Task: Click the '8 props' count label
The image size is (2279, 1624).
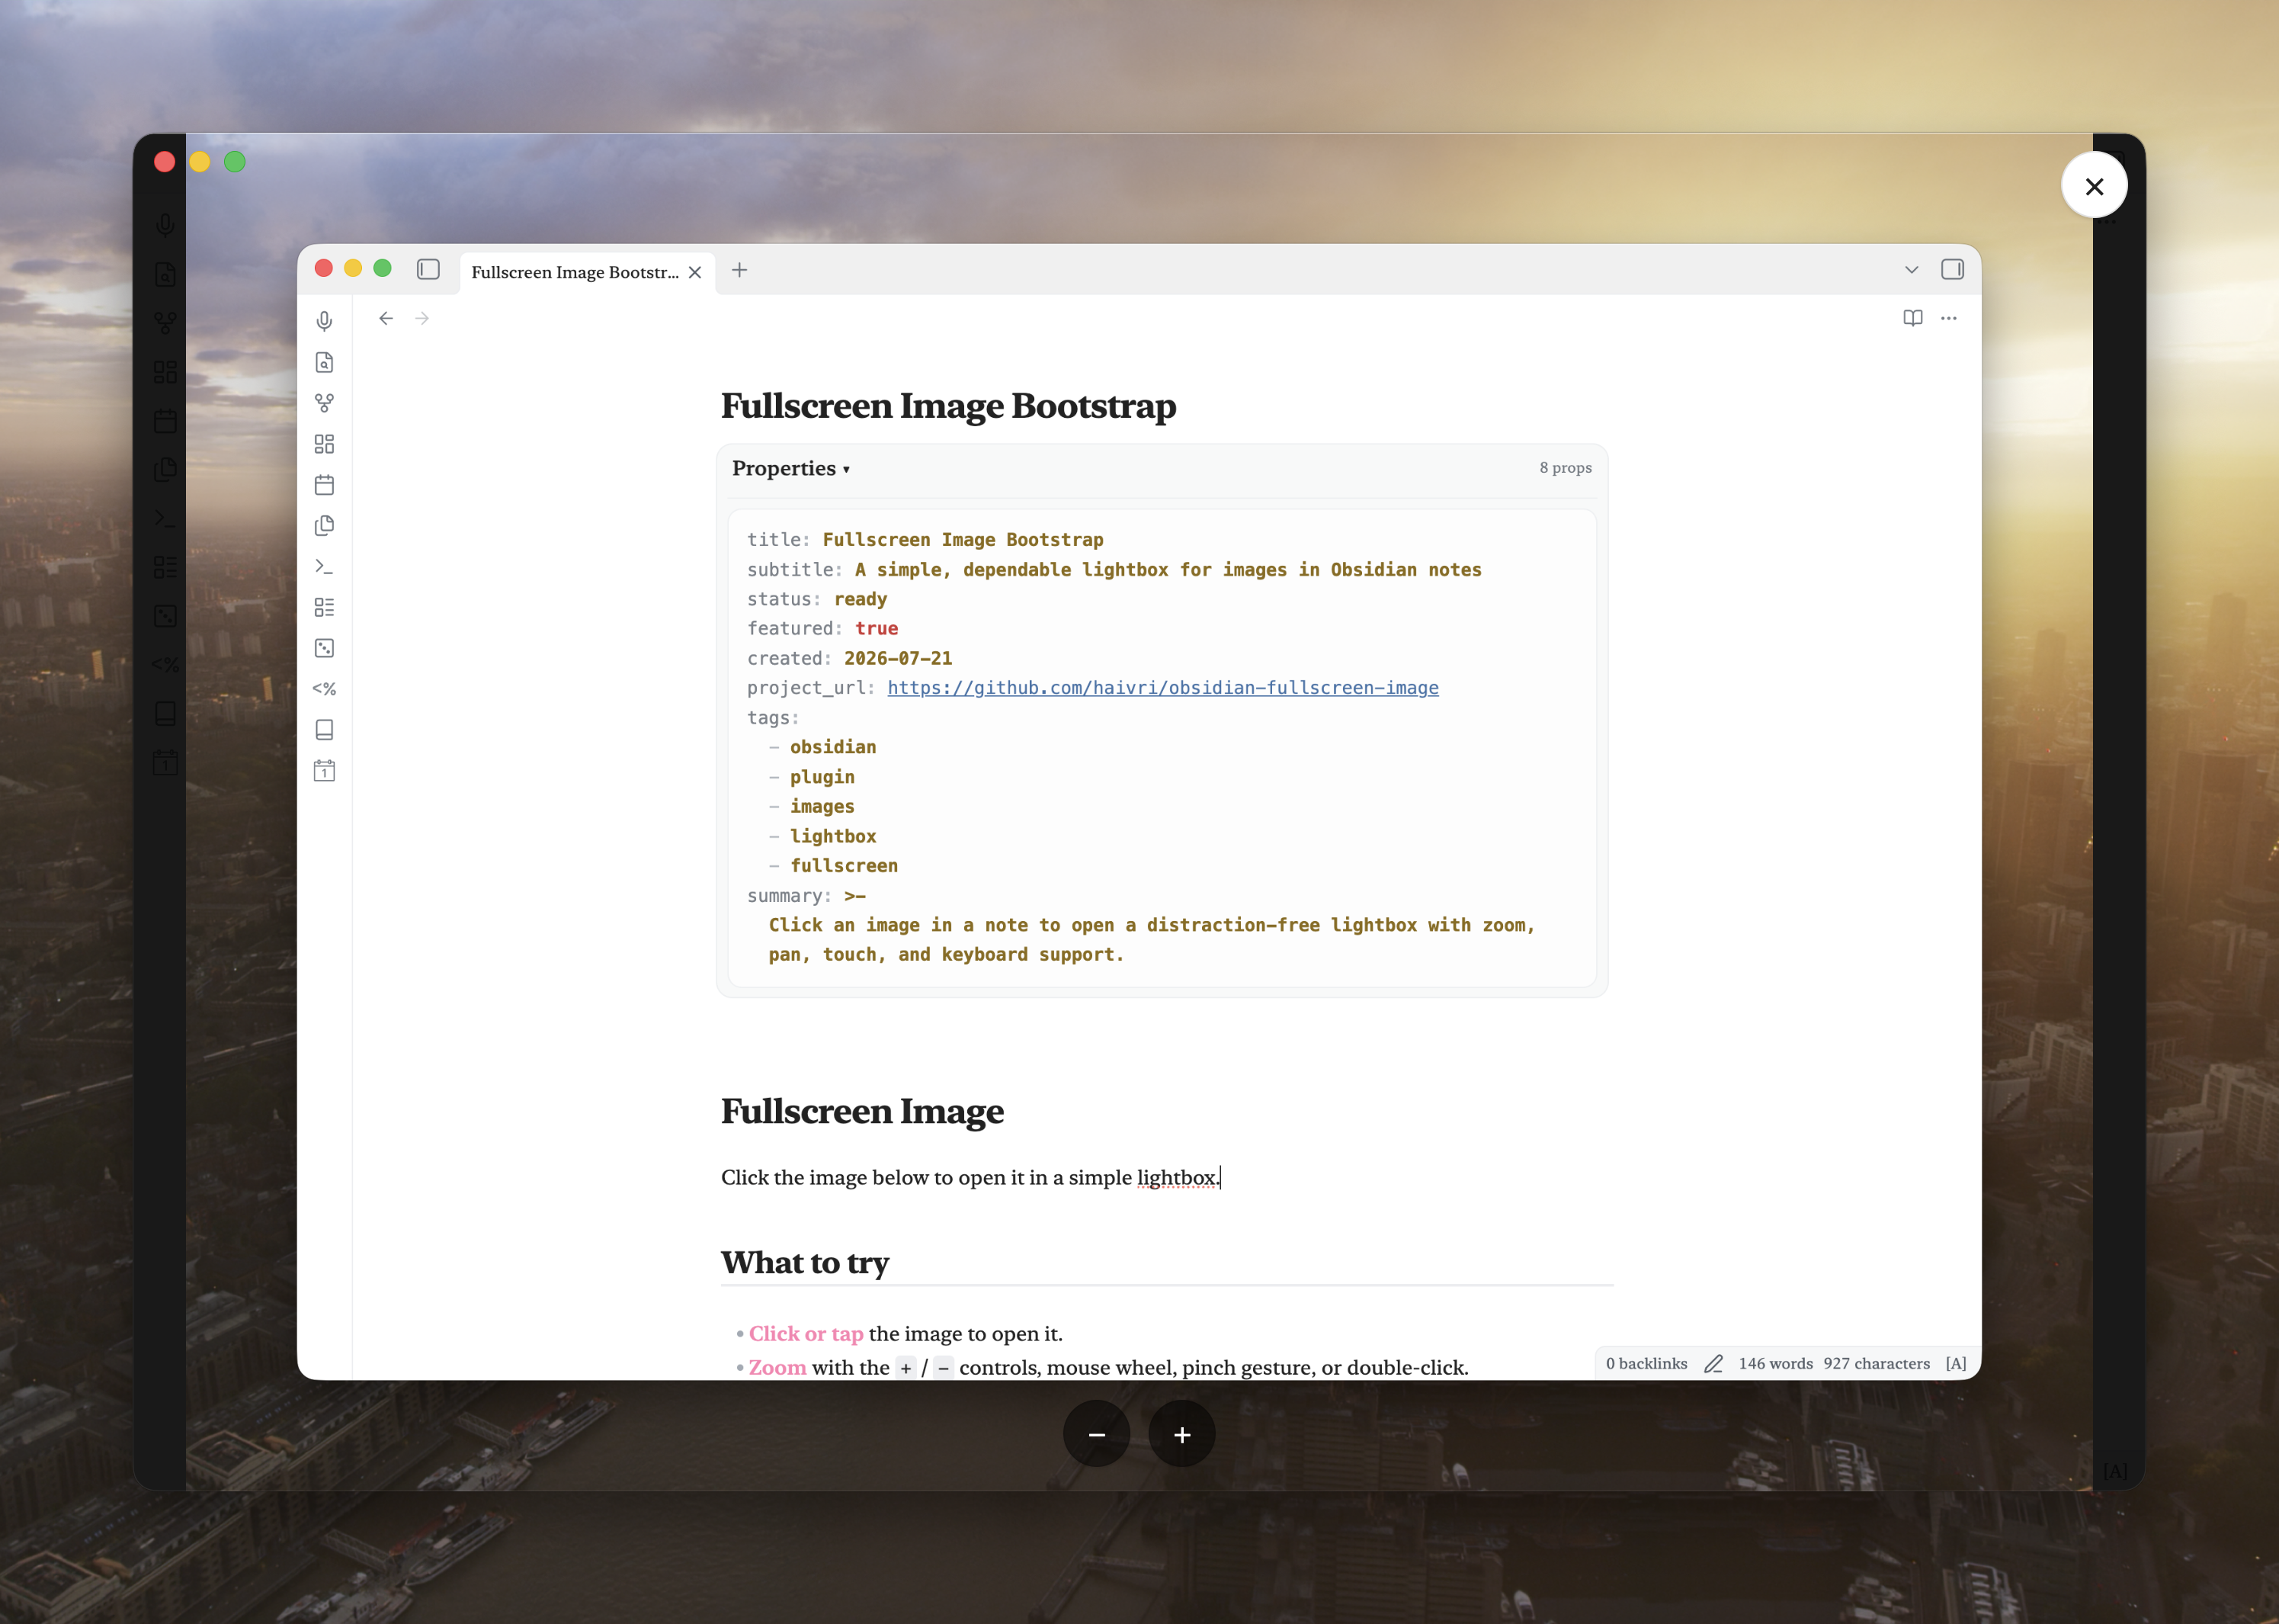Action: tap(1566, 467)
